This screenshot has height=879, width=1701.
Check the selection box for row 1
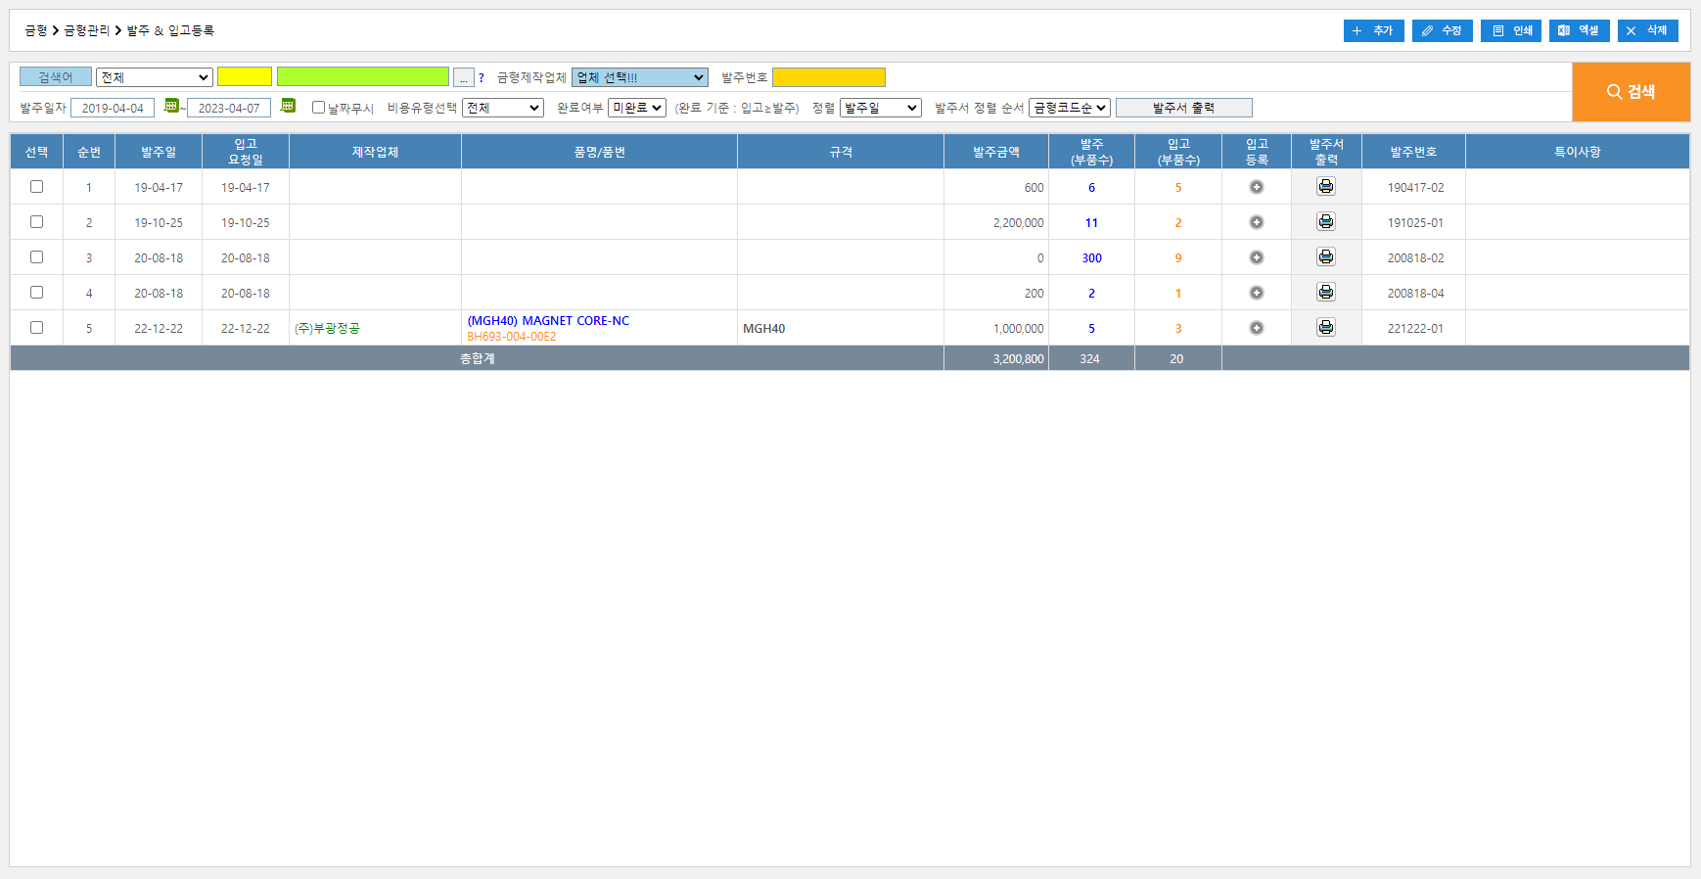[x=36, y=187]
